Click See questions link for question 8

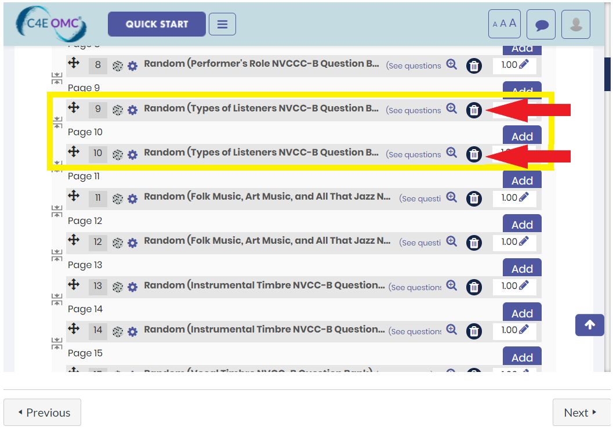click(413, 66)
